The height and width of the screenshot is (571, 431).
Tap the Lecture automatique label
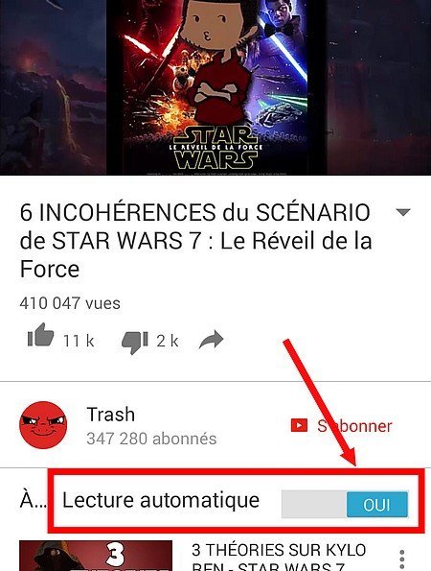click(x=161, y=500)
